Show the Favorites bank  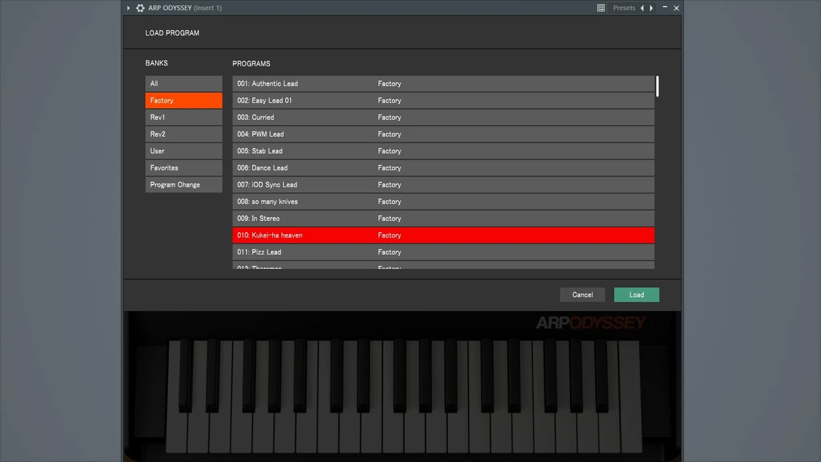184,168
